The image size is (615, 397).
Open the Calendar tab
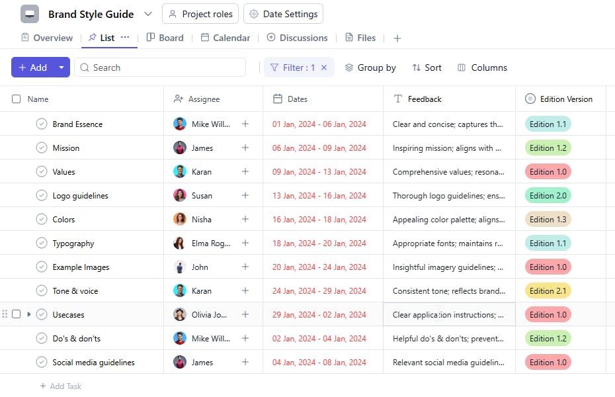[225, 38]
